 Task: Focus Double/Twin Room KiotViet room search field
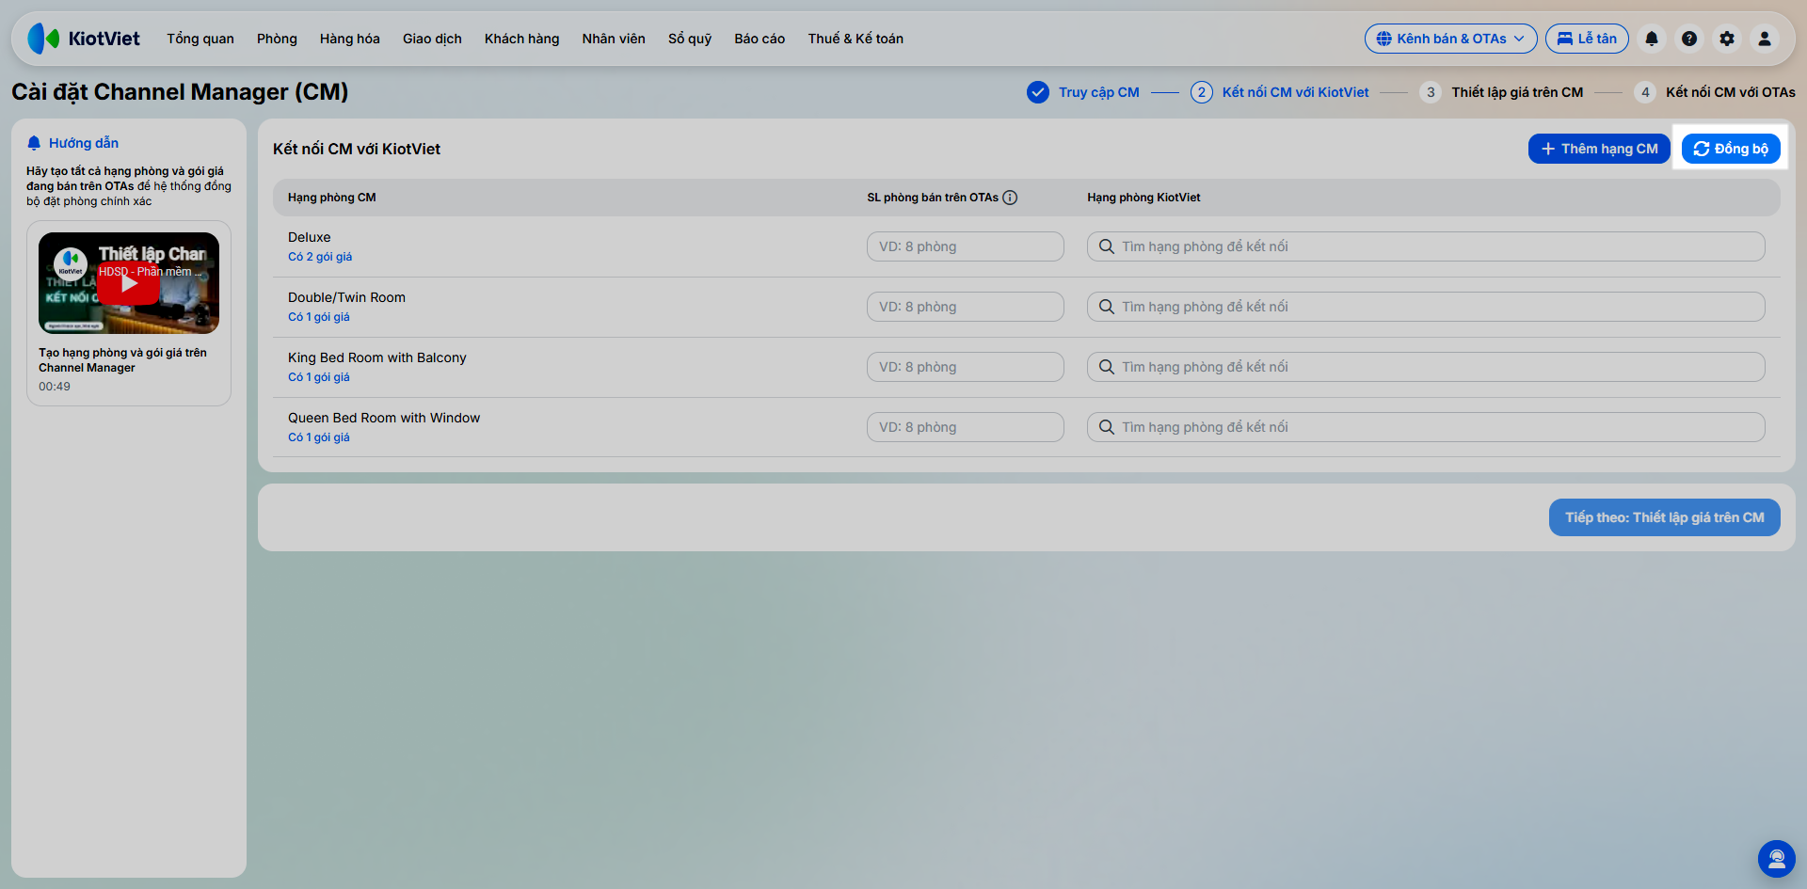[1426, 307]
